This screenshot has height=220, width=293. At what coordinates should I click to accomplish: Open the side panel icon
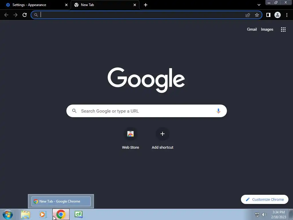[268, 15]
